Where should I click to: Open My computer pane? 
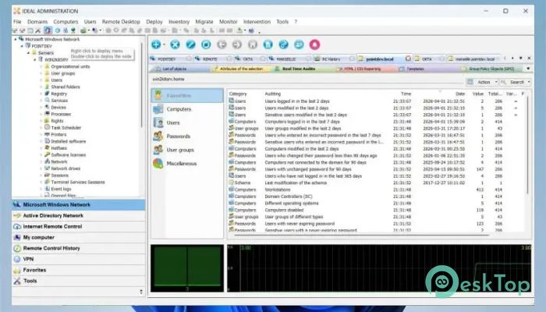(79, 237)
